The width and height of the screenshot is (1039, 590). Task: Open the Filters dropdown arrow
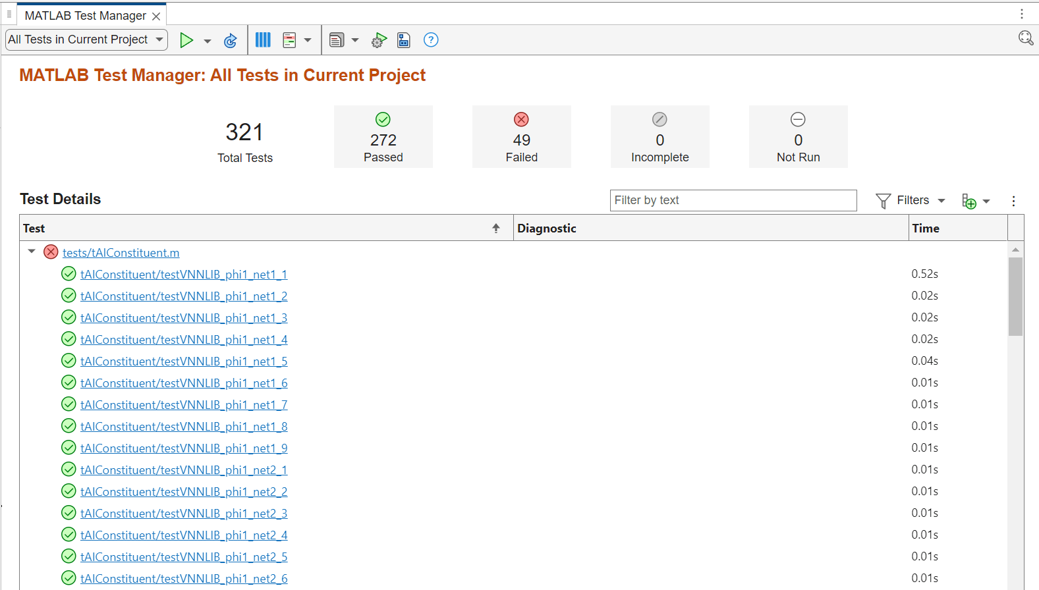tap(941, 201)
